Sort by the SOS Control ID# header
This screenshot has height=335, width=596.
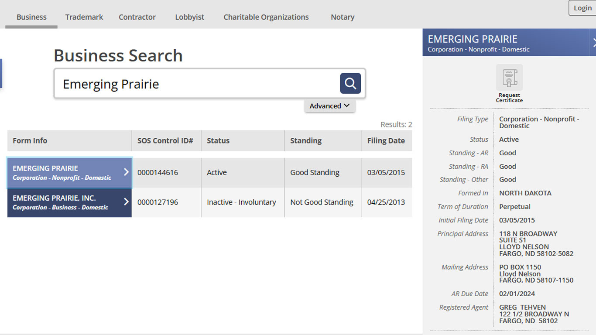(166, 140)
